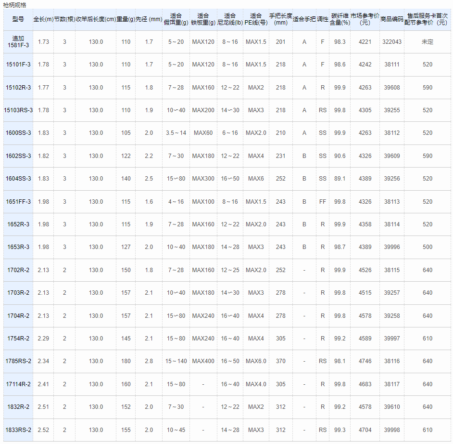466x444 pixels.
Task: Click the 适合铁板重(g) column header
Action: click(203, 19)
